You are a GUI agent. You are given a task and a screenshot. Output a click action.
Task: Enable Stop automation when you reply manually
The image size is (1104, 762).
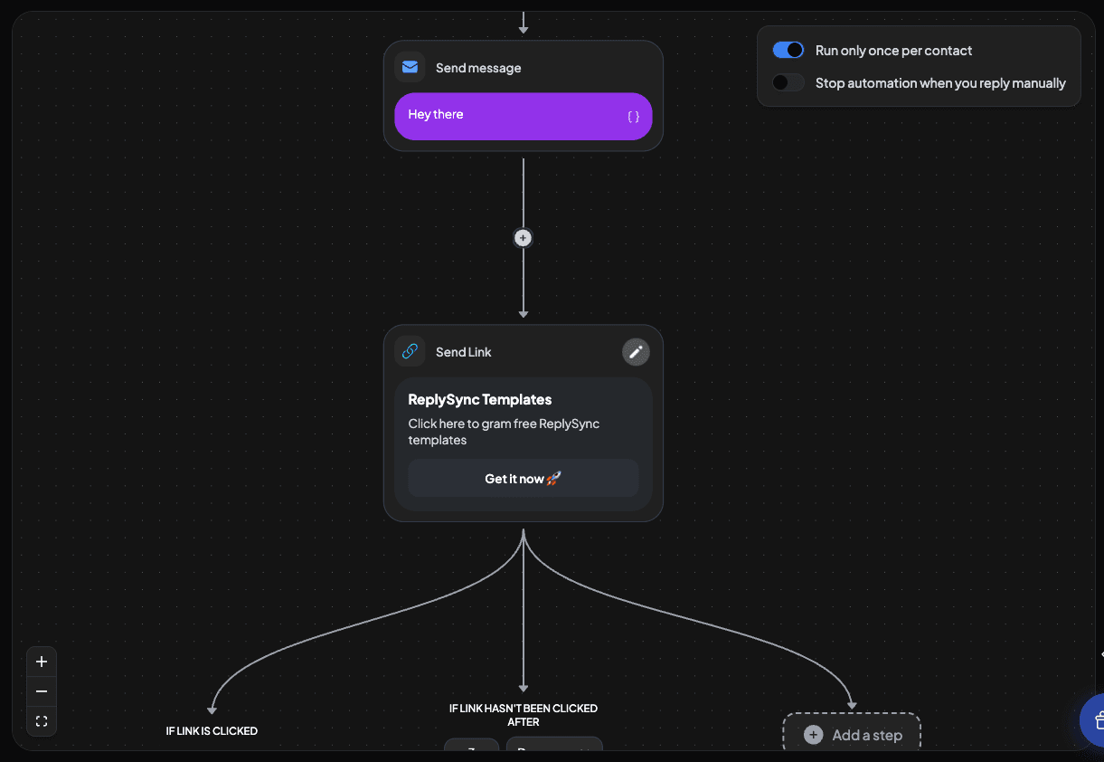pos(788,82)
